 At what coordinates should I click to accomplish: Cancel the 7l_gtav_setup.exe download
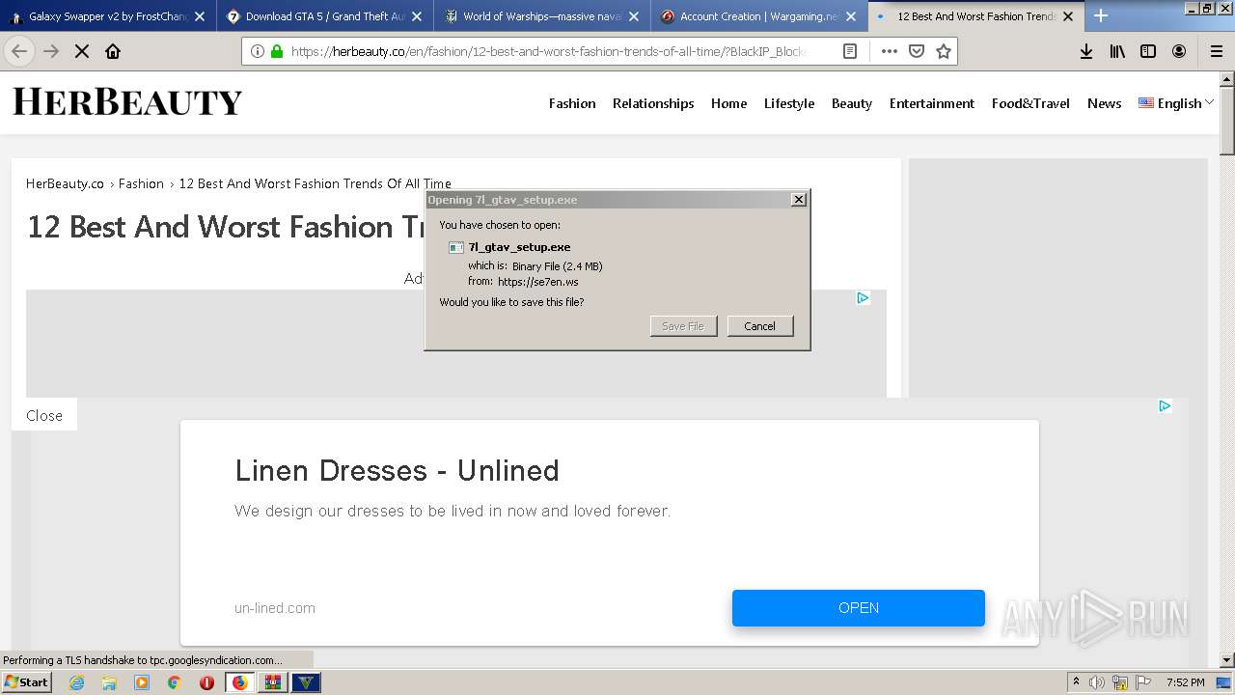click(x=759, y=326)
